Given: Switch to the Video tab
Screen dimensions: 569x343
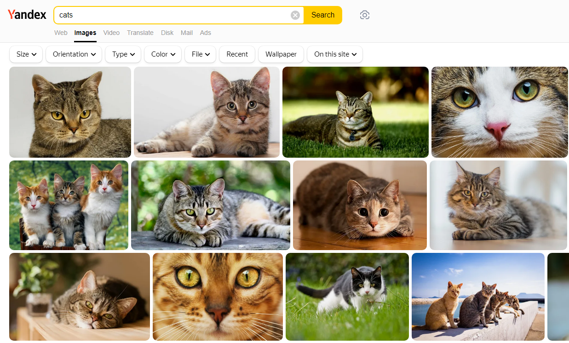Looking at the screenshot, I should 111,33.
